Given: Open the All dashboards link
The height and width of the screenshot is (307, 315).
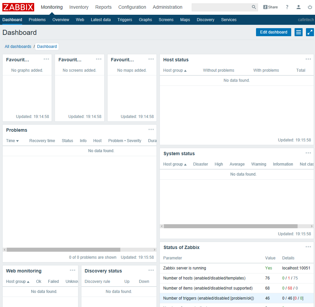Looking at the screenshot, I should pos(18,47).
